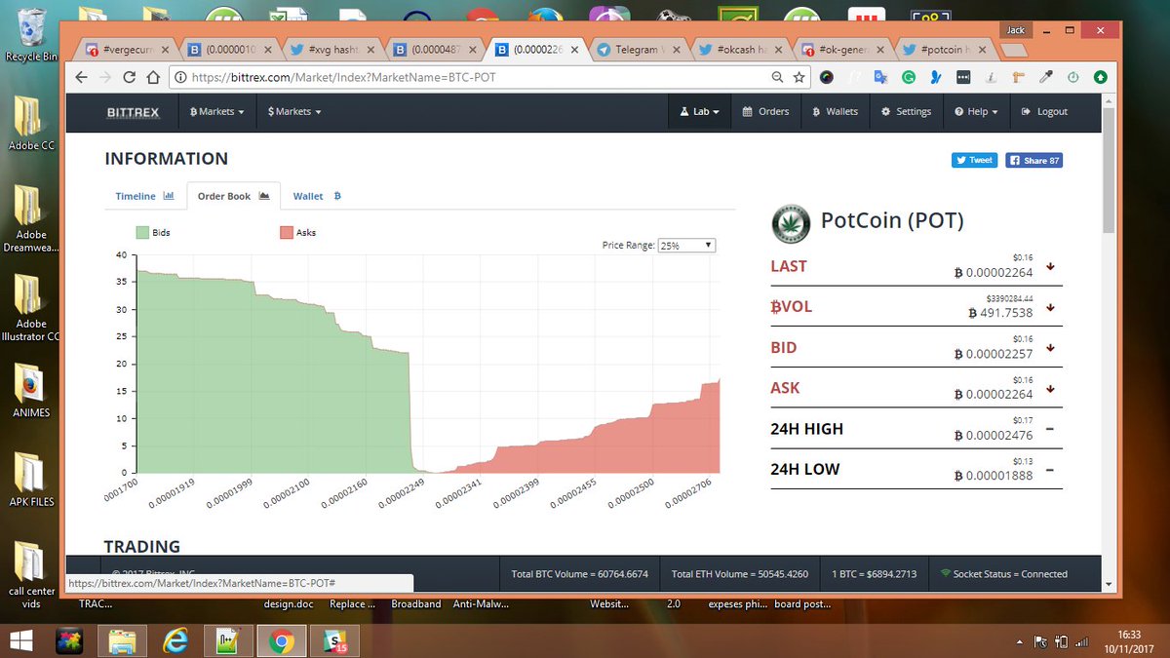Open the Orders page

765,112
